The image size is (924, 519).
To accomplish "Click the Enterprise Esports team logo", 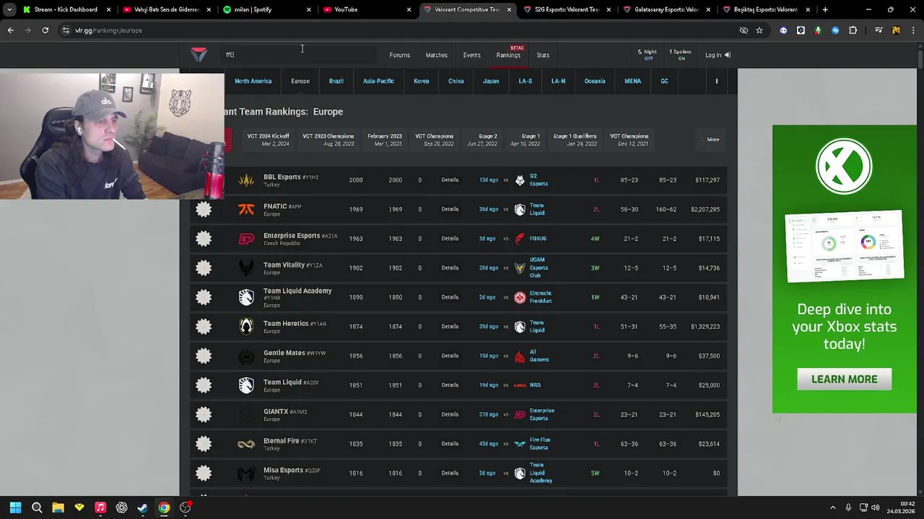I will point(246,239).
